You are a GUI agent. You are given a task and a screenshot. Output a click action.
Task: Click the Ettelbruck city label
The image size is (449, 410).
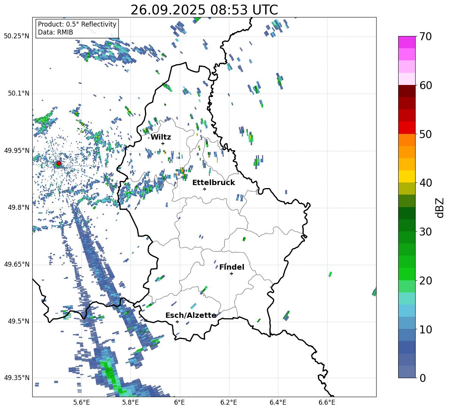coord(214,182)
